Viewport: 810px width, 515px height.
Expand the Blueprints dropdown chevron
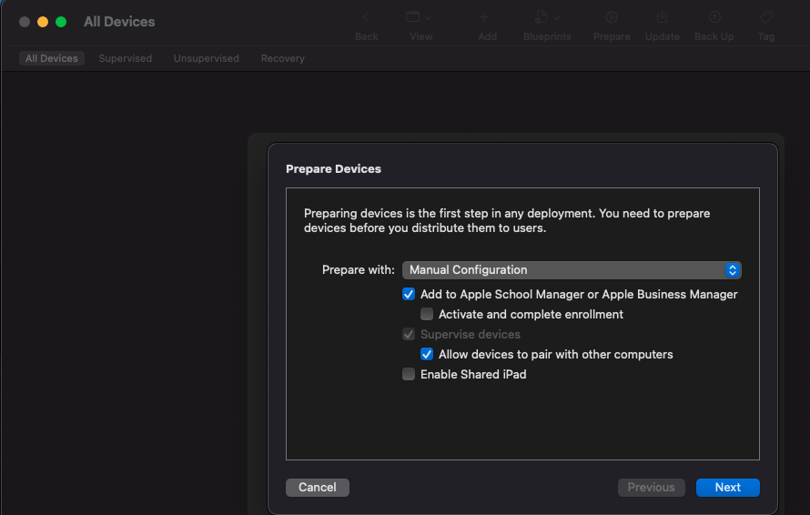(x=556, y=17)
